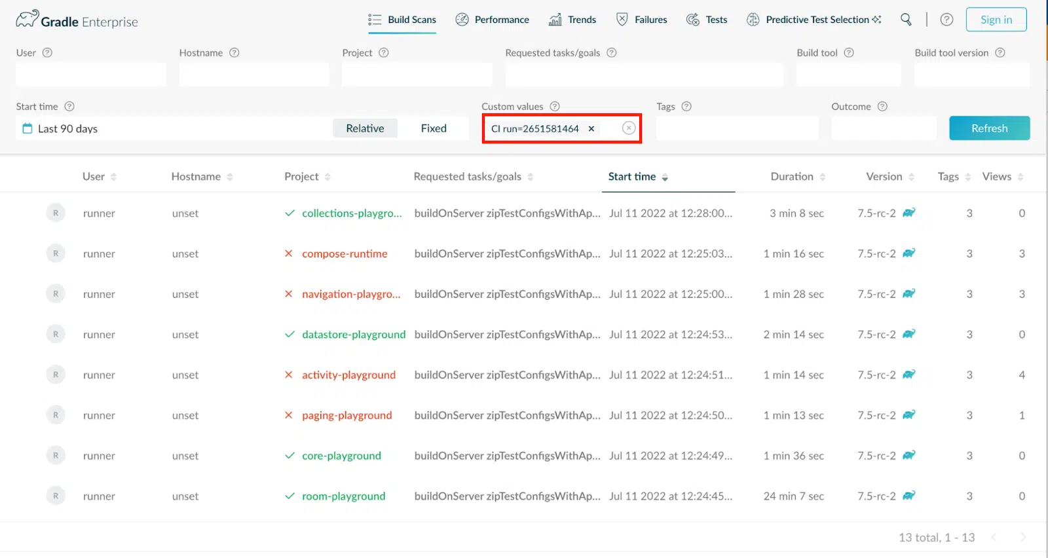Click the Gradle Enterprise elephant logo
The image size is (1048, 558).
(x=28, y=20)
